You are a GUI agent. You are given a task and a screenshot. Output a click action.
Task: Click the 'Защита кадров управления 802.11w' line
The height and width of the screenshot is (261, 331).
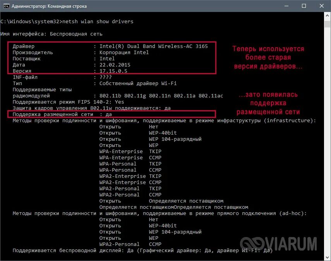pos(92,108)
